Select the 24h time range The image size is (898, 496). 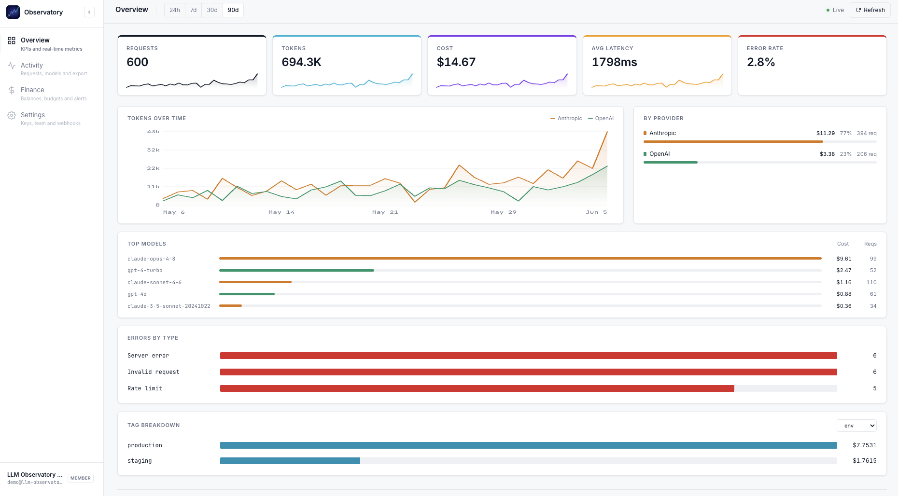click(x=175, y=10)
